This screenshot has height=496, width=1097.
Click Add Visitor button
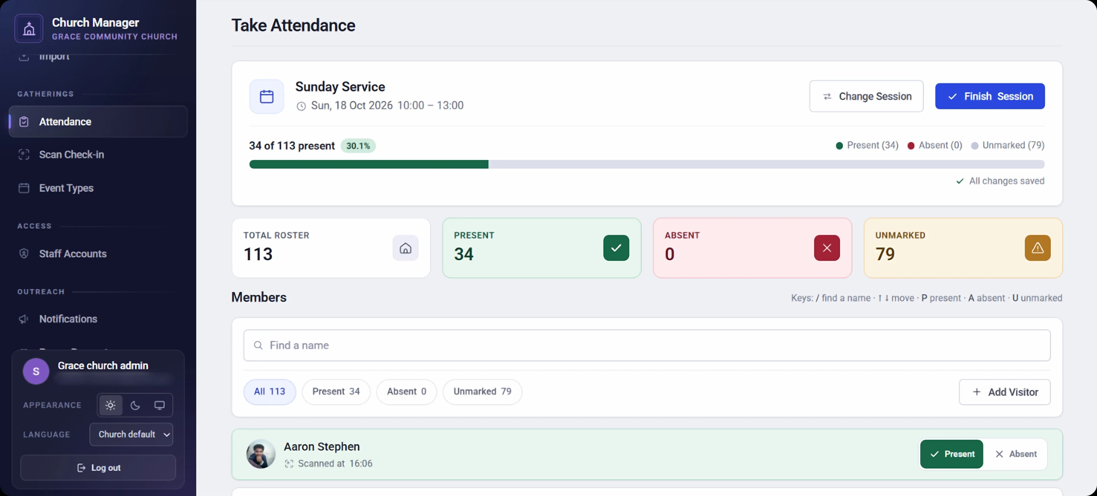pos(1005,392)
